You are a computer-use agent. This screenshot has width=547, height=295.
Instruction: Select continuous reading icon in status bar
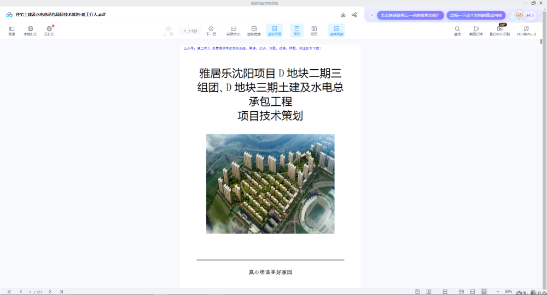[x=445, y=292]
